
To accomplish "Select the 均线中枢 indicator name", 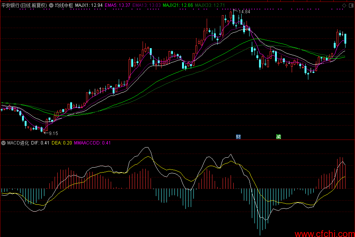I will 64,5.
